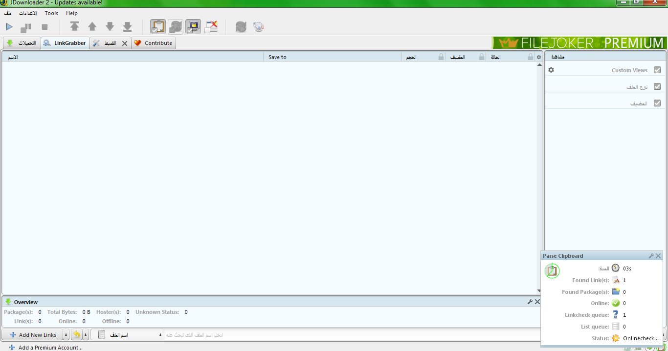Click the auto reconnect toolbar icon
The width and height of the screenshot is (668, 351).
(176, 27)
